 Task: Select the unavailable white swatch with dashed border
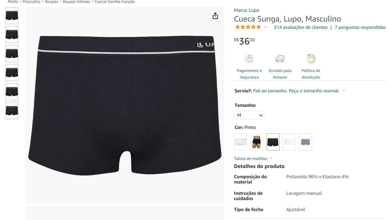pos(289,142)
